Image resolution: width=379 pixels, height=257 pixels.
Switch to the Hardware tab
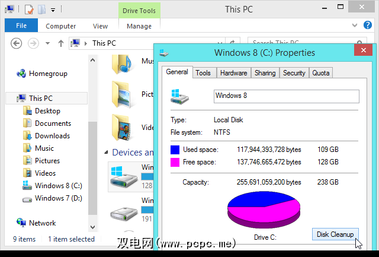point(234,73)
